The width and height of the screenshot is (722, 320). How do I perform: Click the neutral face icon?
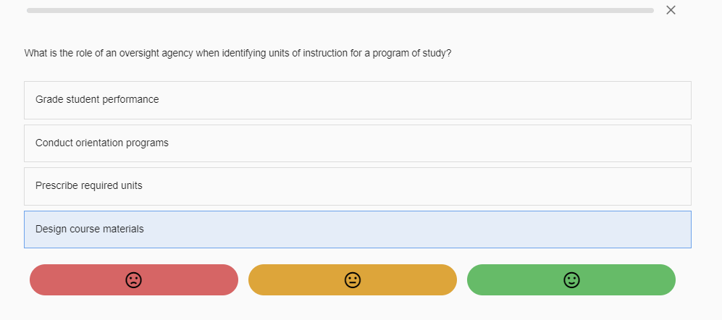pos(353,279)
